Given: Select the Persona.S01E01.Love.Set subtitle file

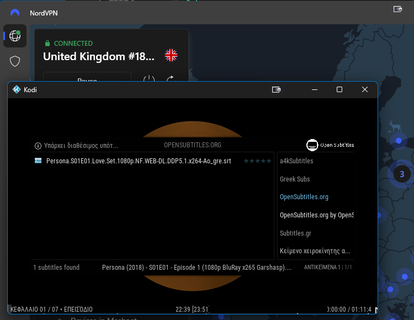Looking at the screenshot, I should (x=152, y=161).
